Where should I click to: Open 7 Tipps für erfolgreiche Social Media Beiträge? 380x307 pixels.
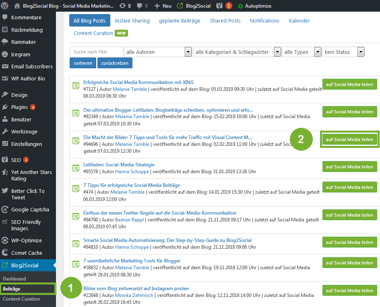[x=132, y=185]
